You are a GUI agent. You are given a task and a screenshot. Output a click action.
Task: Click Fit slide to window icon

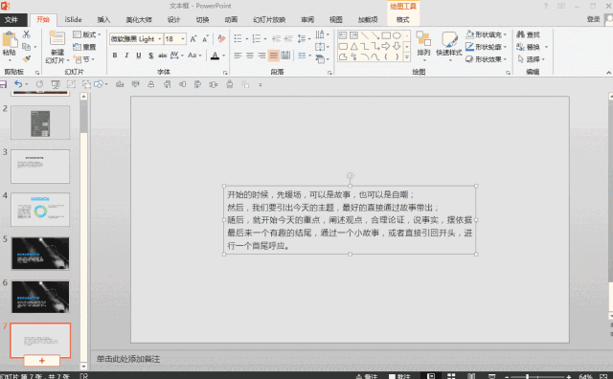pos(604,376)
